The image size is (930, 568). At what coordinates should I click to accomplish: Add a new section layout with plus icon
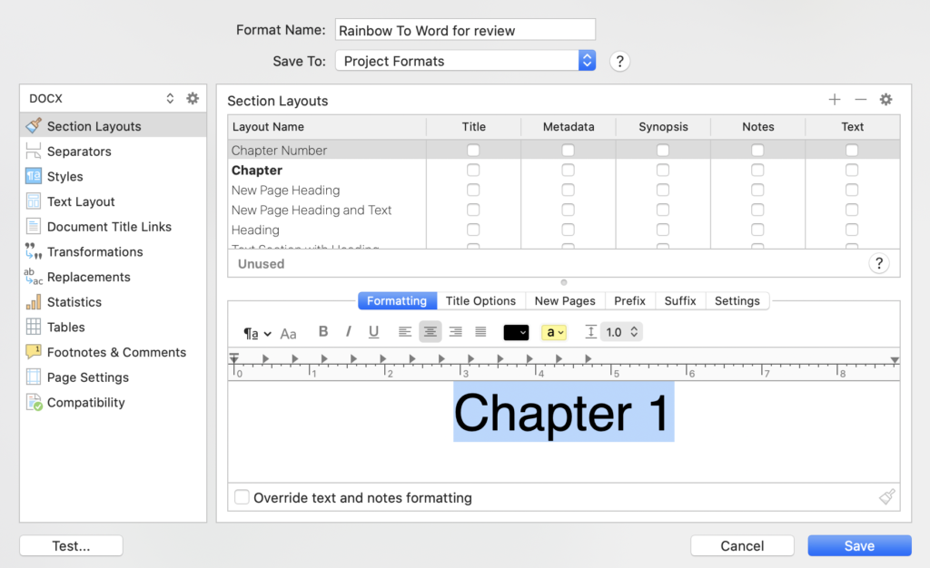click(835, 100)
